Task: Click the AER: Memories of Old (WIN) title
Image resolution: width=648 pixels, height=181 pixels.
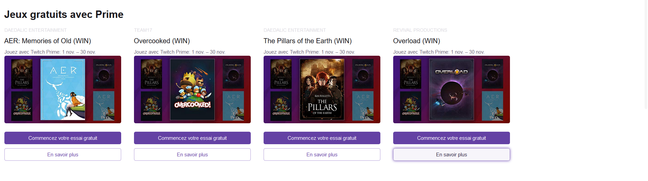Action: coord(48,41)
